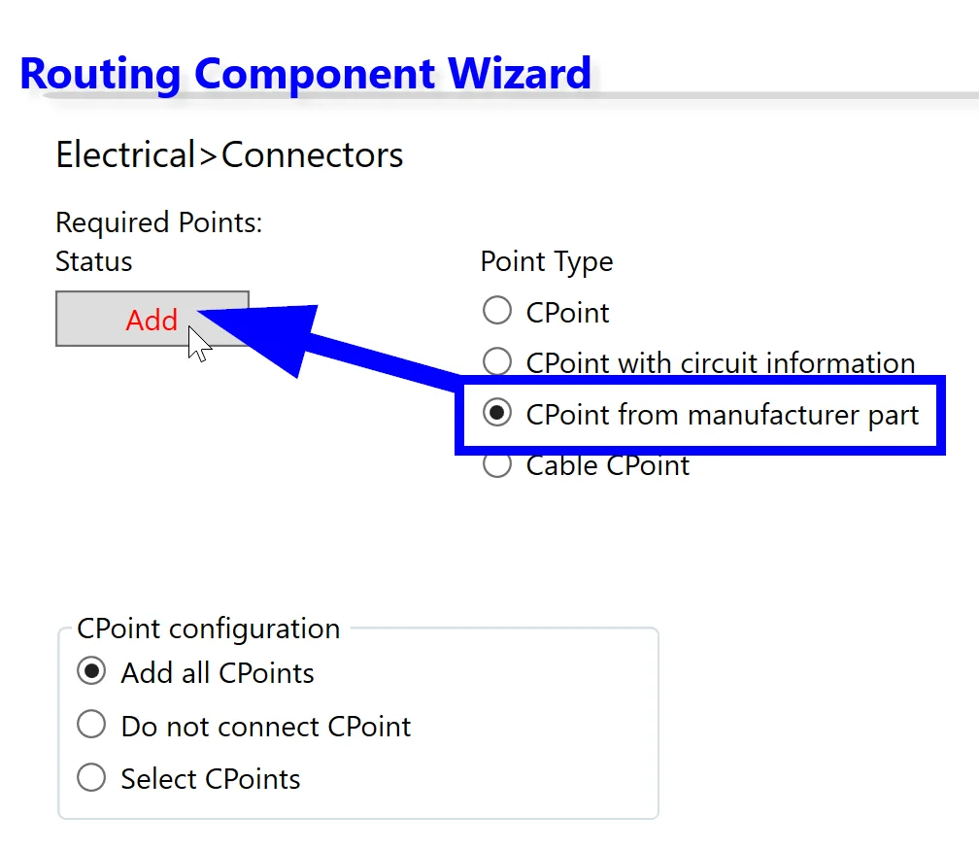Click the "Do not connect CPoint" text label

[266, 726]
